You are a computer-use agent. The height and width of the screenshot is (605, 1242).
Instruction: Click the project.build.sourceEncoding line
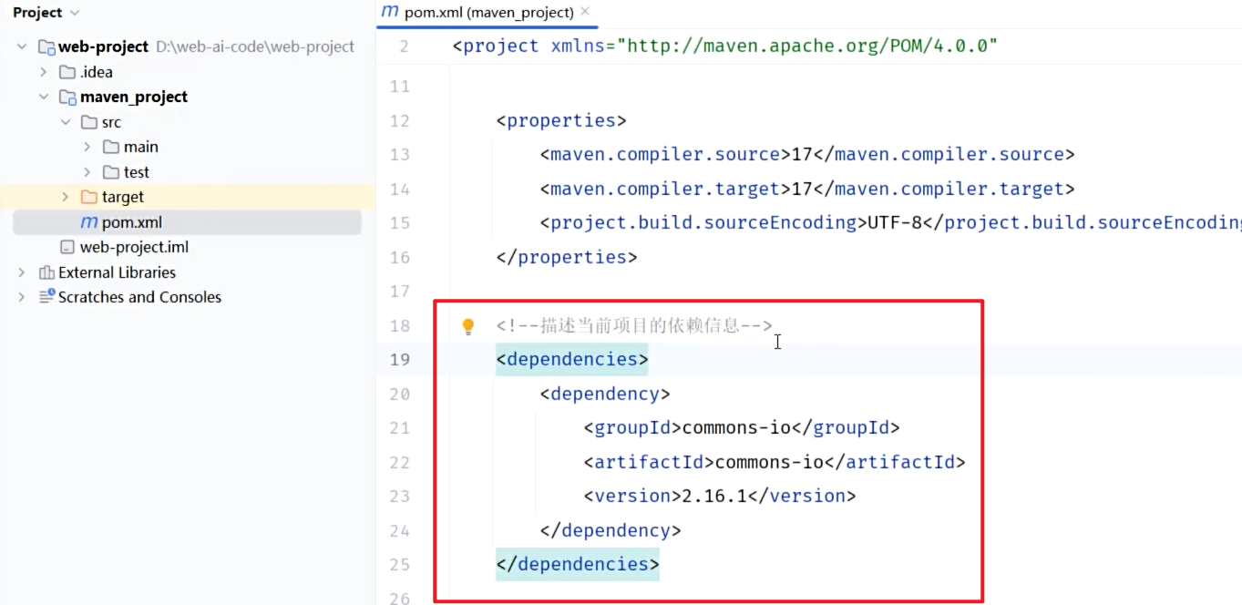(x=890, y=222)
